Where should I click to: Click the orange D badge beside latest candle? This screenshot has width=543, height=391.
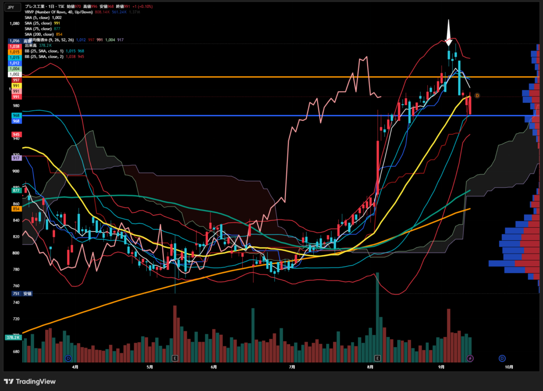pos(477,95)
